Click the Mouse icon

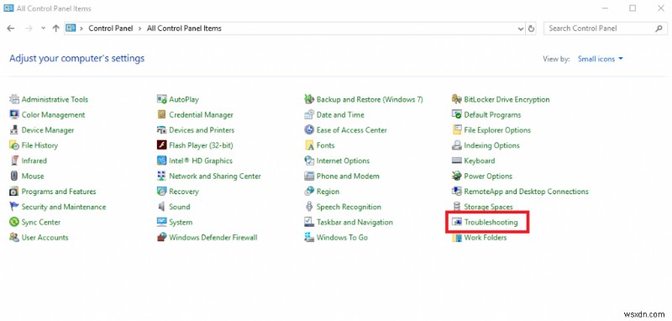(x=14, y=176)
